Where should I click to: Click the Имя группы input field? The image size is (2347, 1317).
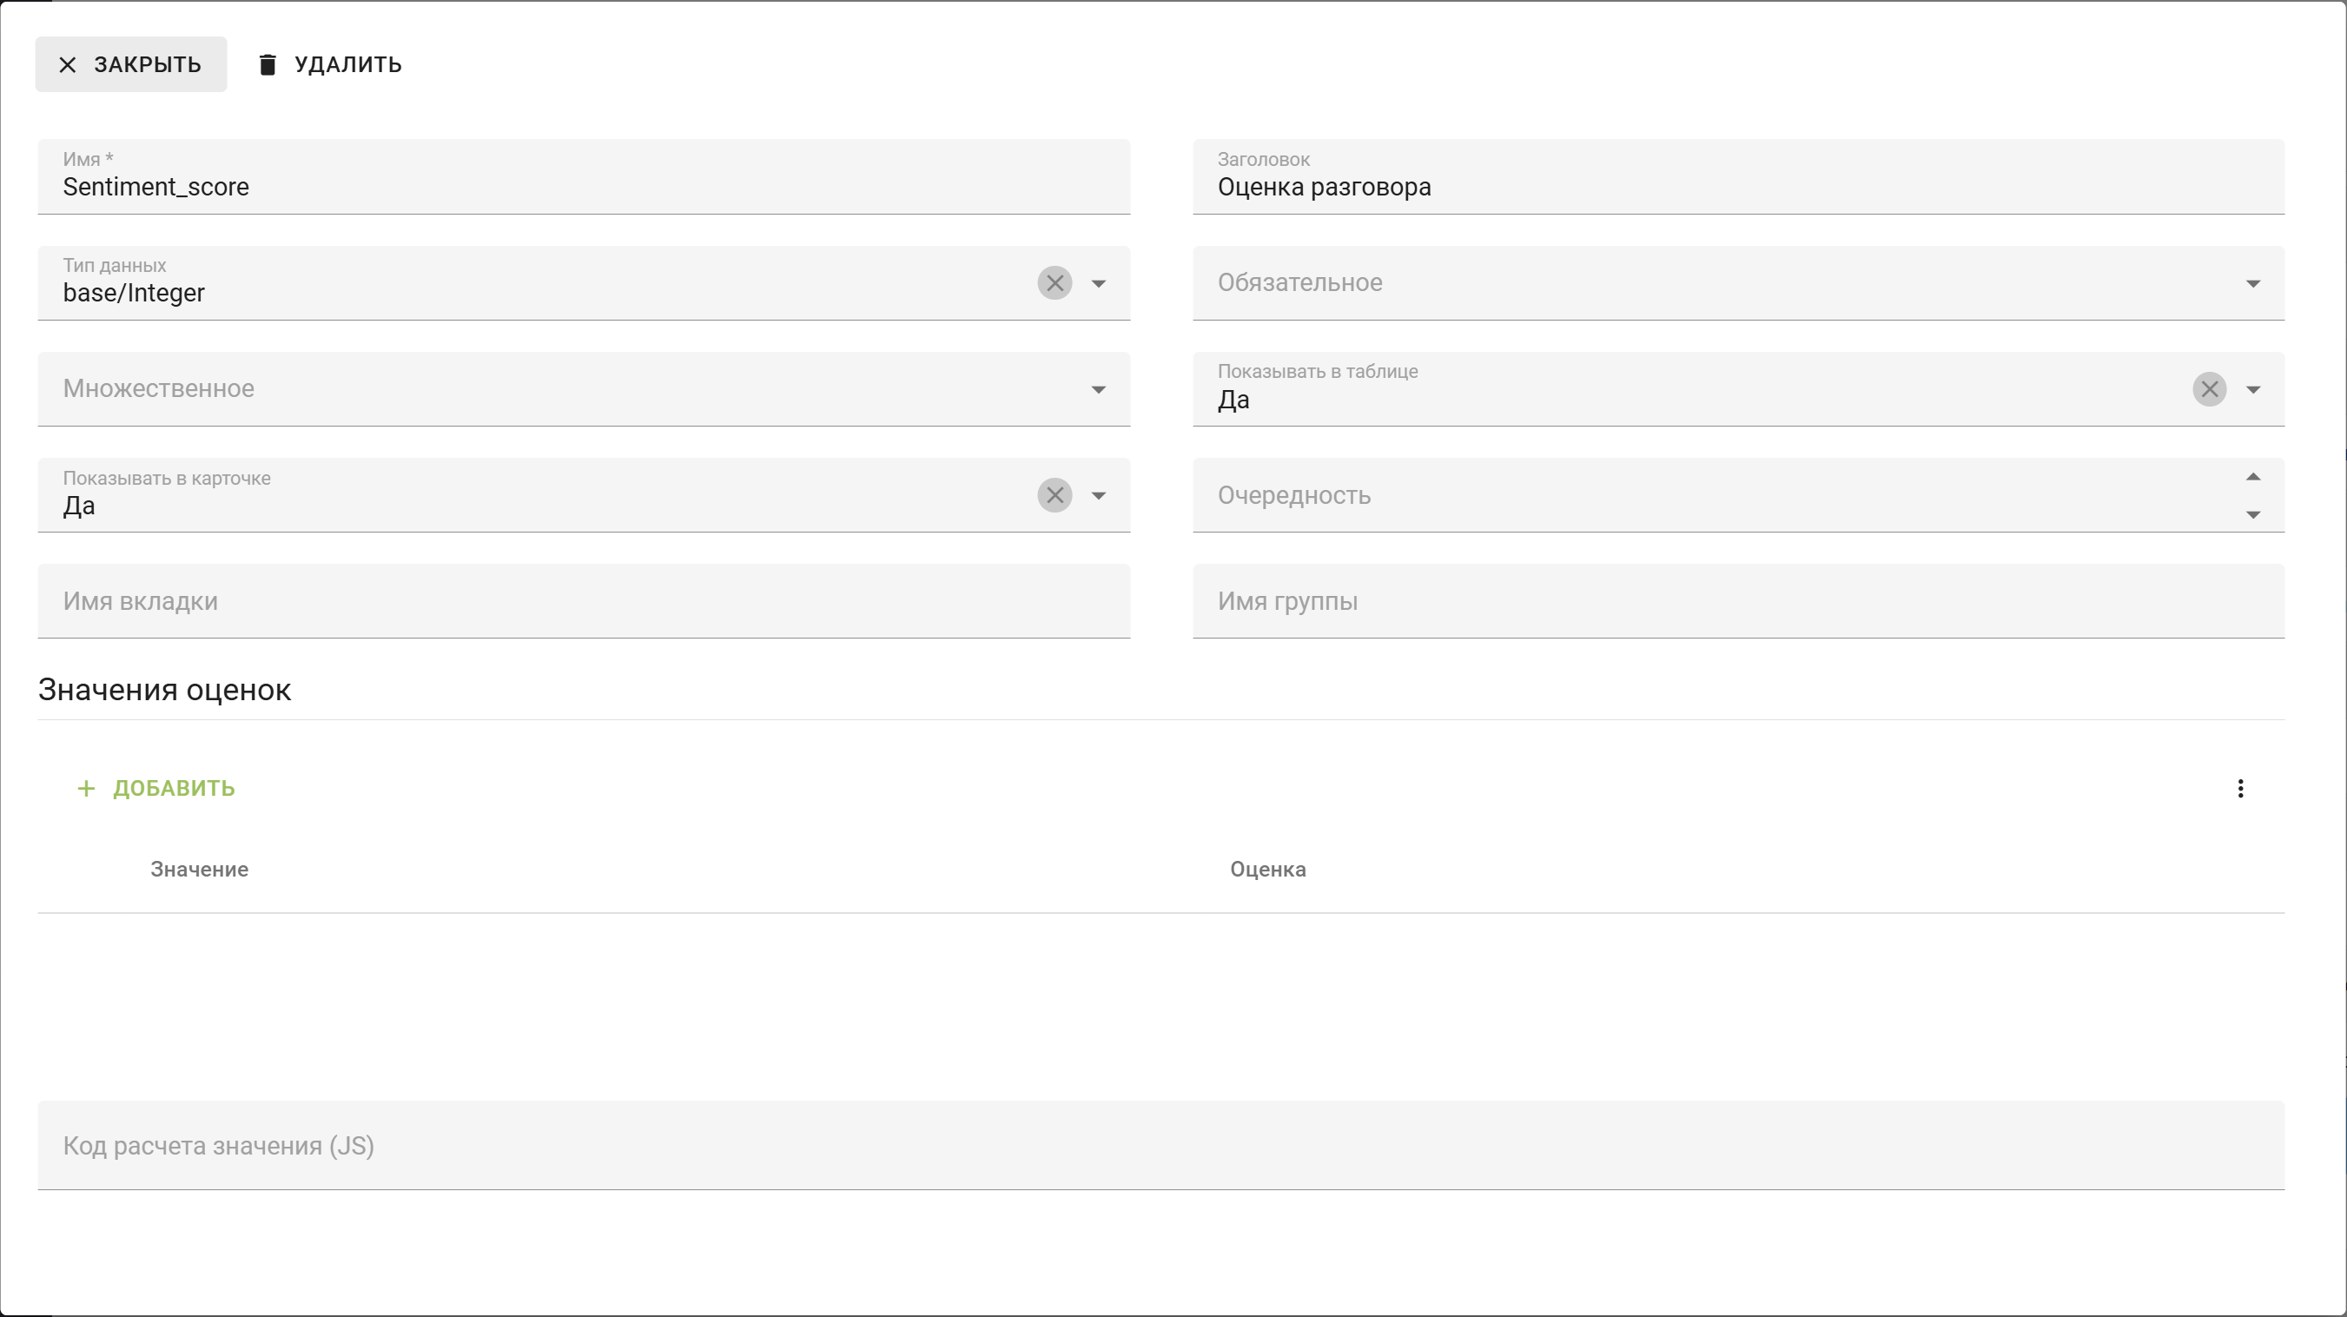[1736, 601]
